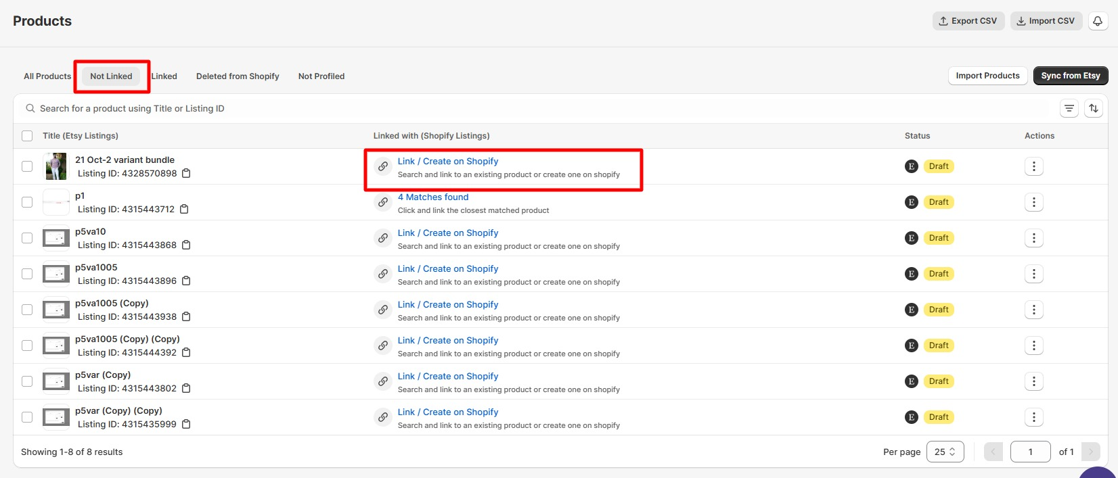The image size is (1118, 478).
Task: Copy Listing ID 4315443868 with clipboard icon
Action: point(186,245)
